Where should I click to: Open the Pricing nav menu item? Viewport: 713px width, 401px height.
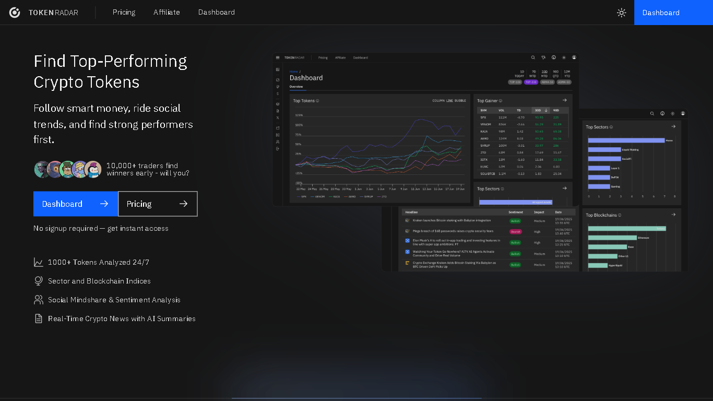124,12
